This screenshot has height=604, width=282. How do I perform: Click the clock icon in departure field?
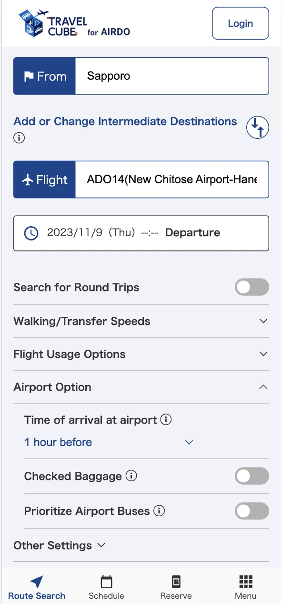click(31, 233)
